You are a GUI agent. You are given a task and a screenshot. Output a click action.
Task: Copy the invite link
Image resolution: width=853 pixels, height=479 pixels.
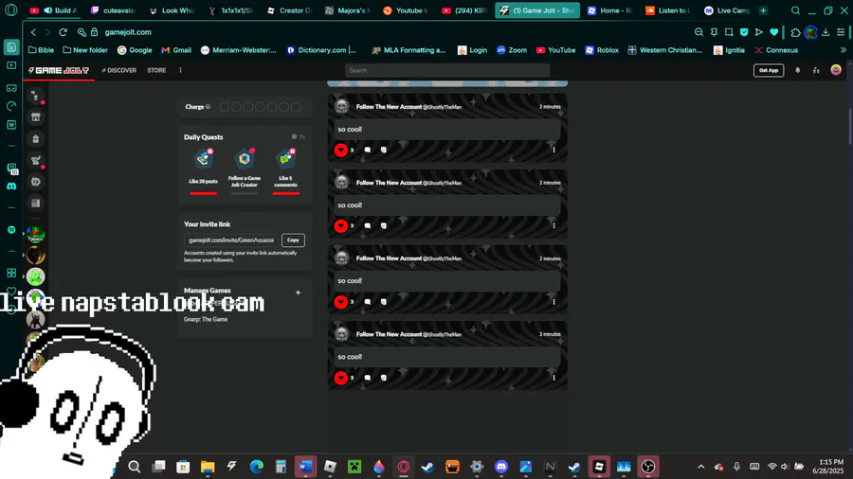click(293, 240)
